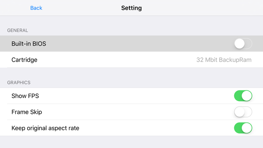The image size is (263, 148).
Task: Click the 32 Mbit BackupRam value
Action: tap(224, 60)
